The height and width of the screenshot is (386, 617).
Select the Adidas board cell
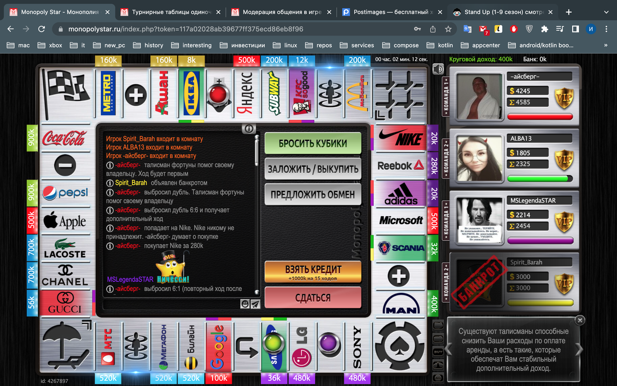click(x=400, y=193)
